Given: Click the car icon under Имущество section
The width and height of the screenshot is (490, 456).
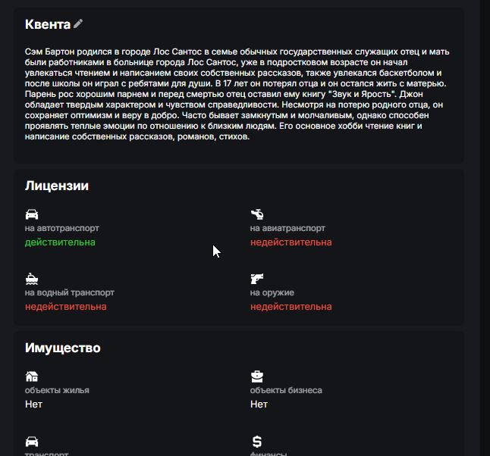Looking at the screenshot, I should pyautogui.click(x=31, y=441).
